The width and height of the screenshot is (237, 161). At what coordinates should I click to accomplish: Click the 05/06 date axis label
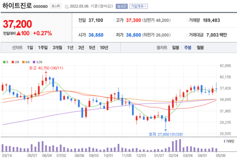pyautogui.click(x=221, y=155)
